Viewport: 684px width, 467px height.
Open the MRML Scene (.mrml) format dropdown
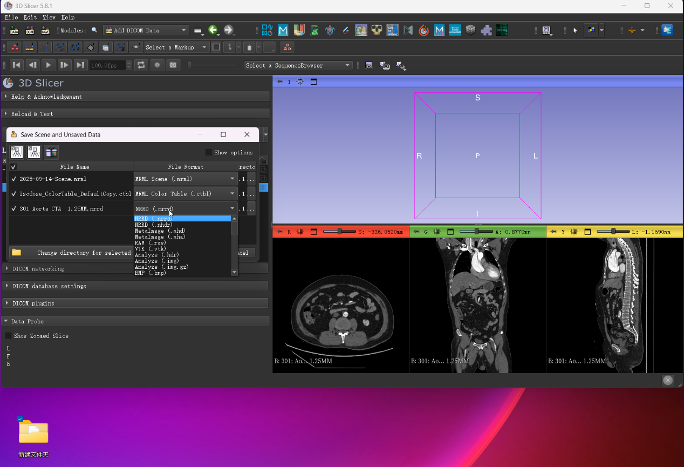(186, 179)
